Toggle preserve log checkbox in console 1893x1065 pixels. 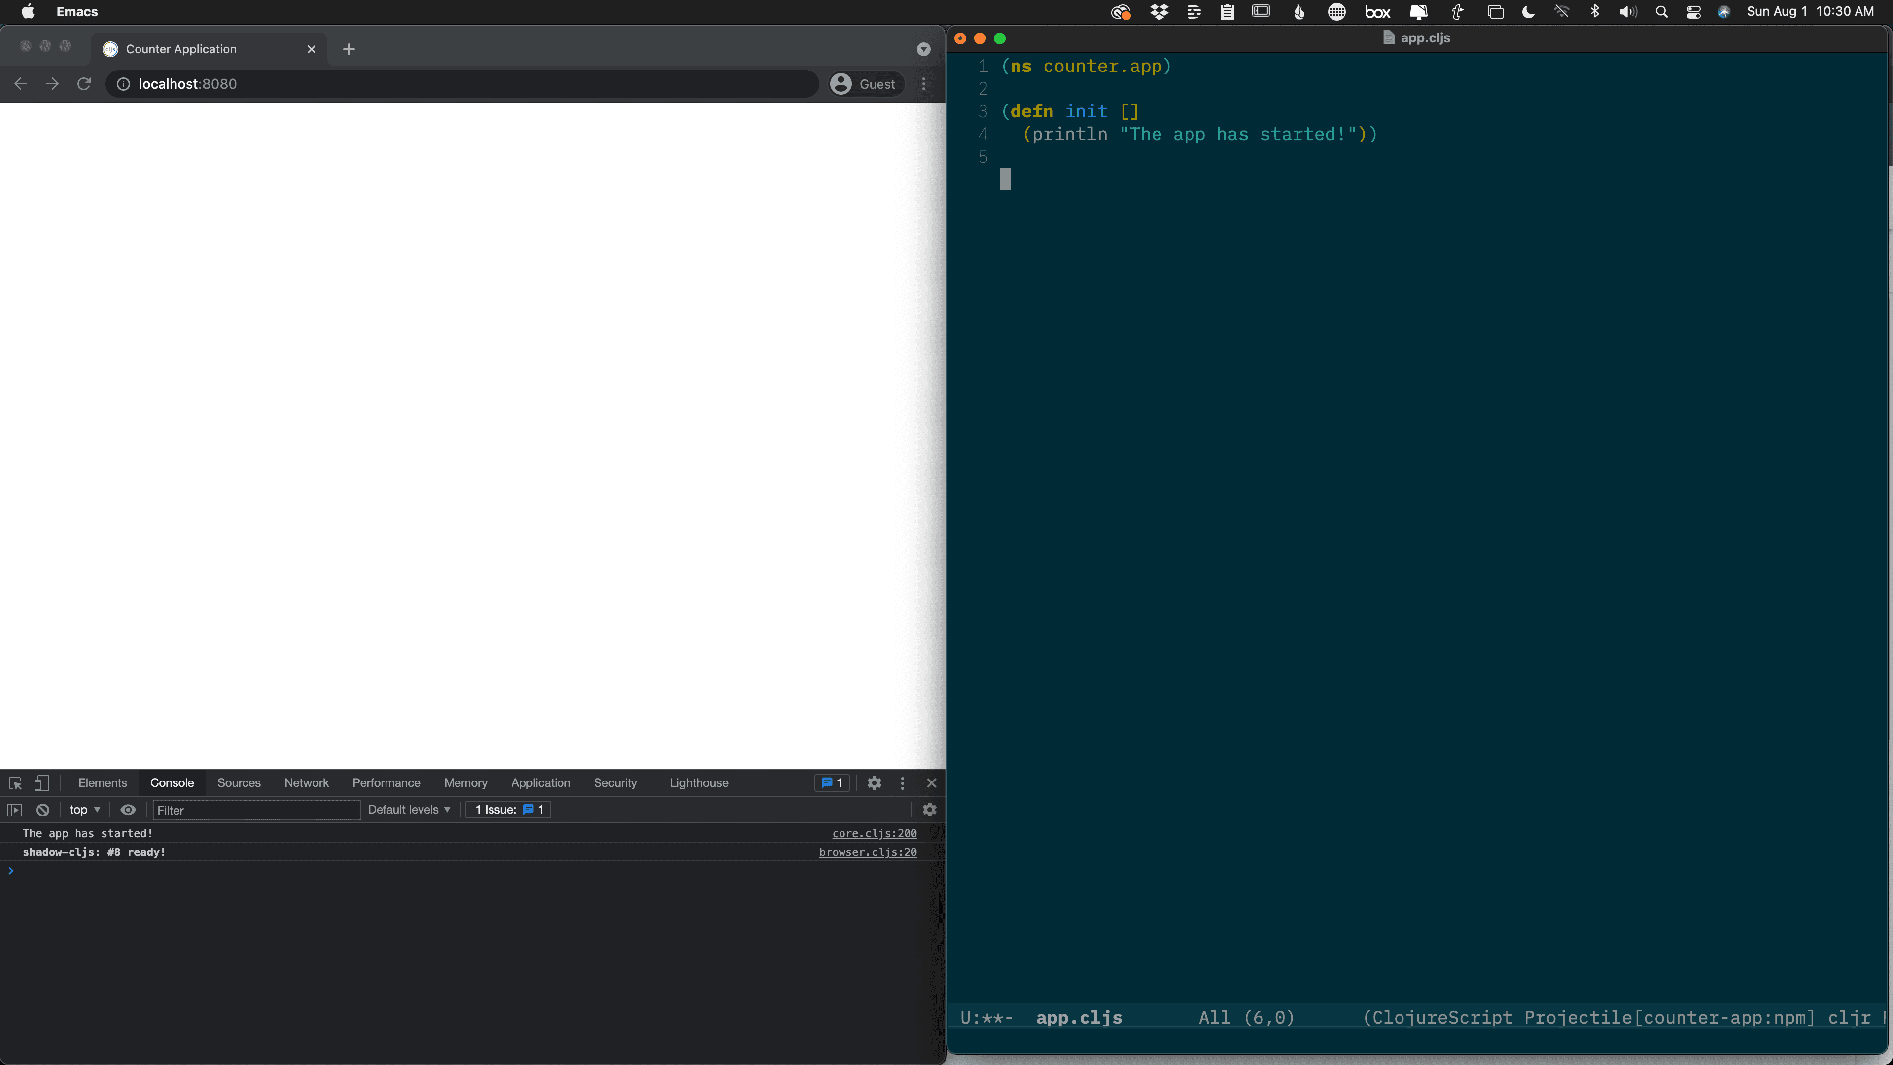[x=930, y=809]
